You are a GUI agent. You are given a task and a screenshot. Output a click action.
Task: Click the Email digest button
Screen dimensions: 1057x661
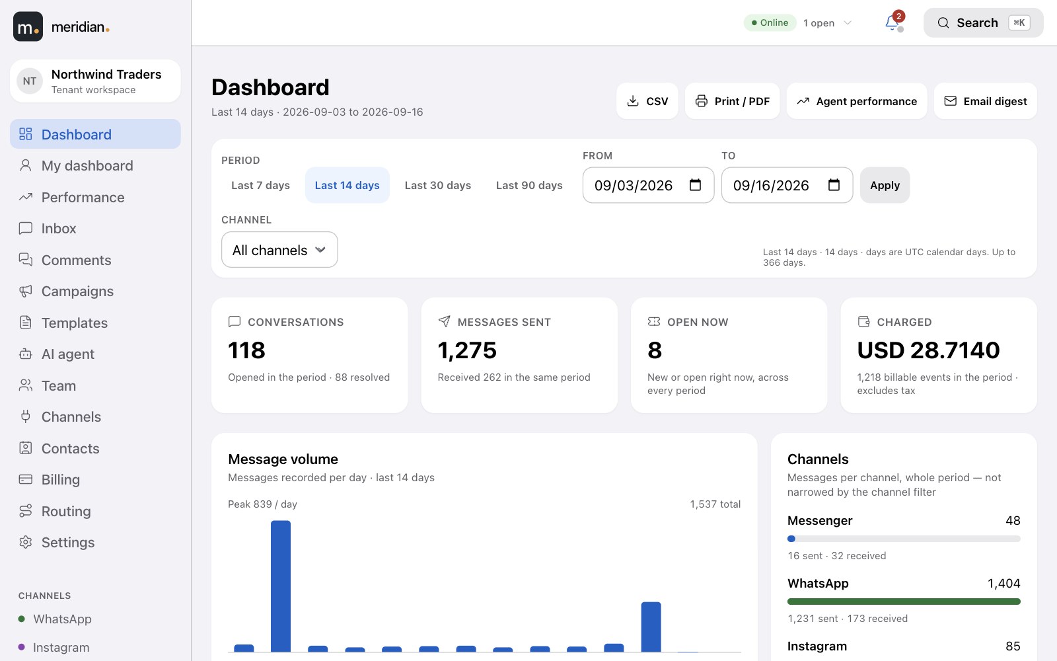(986, 101)
